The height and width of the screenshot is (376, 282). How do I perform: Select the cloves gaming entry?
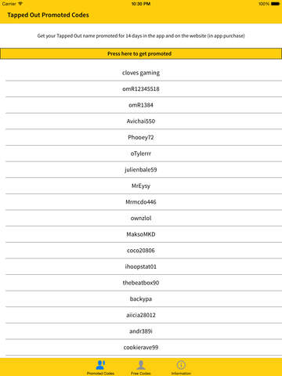click(x=141, y=73)
